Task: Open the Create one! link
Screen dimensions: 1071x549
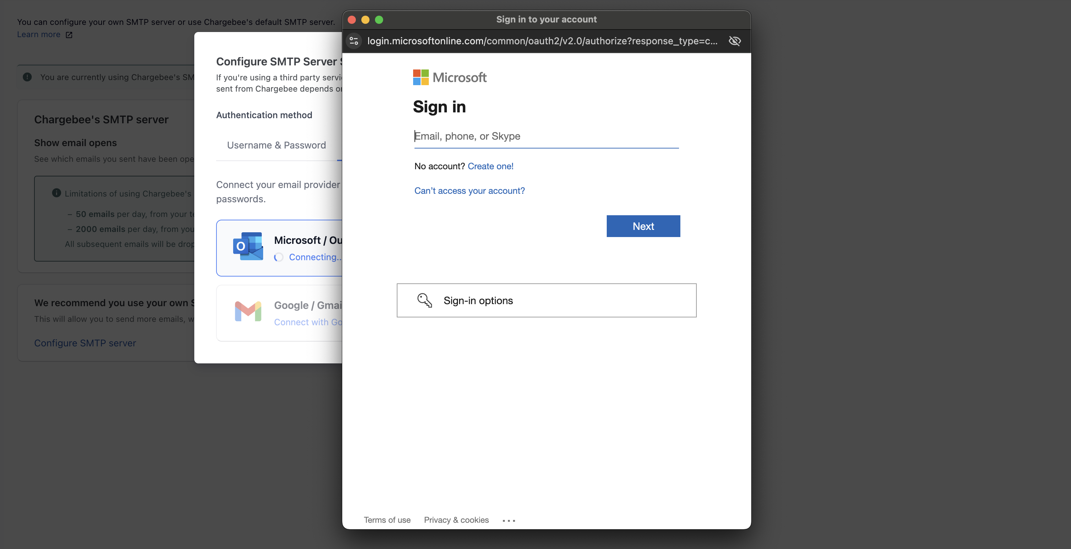Action: (x=491, y=166)
